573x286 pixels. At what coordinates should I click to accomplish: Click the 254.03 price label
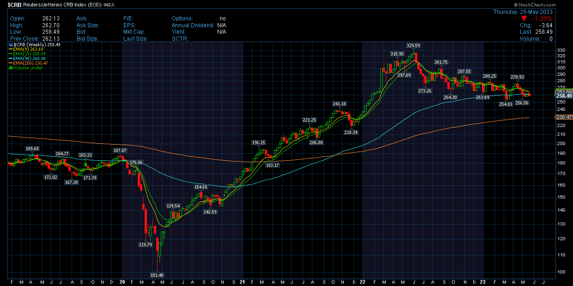point(506,104)
